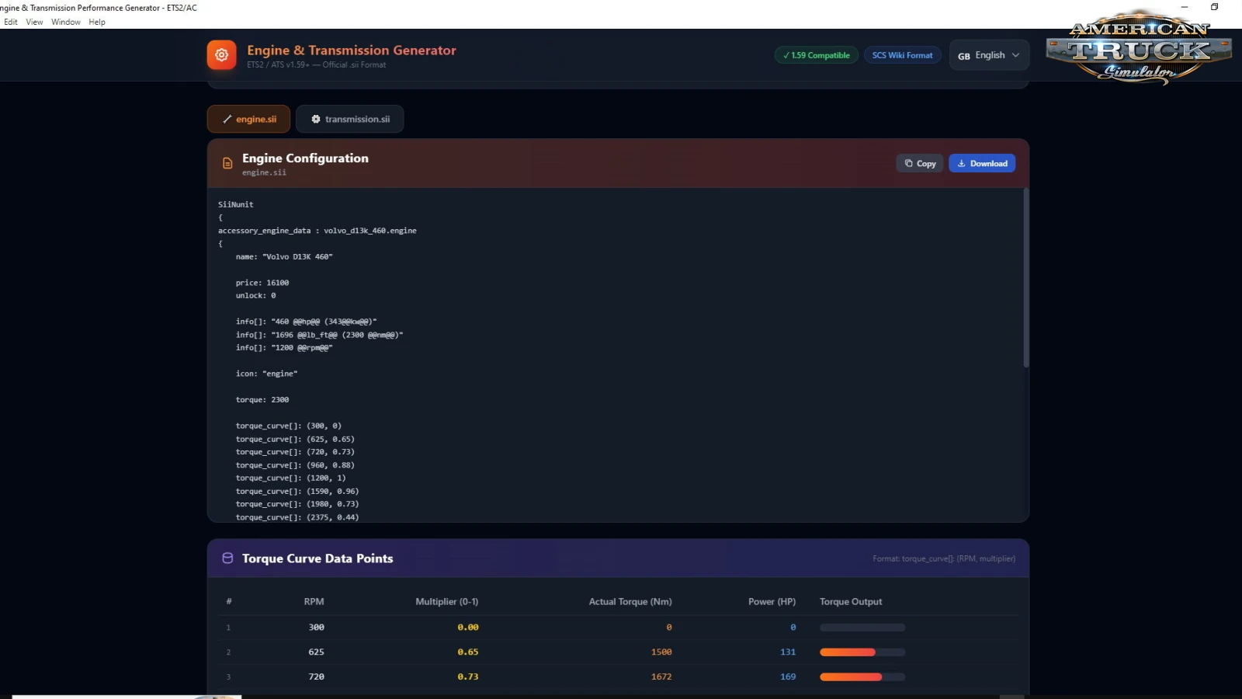This screenshot has height=699, width=1242.
Task: Switch to the engine.sii tab
Action: pos(248,119)
